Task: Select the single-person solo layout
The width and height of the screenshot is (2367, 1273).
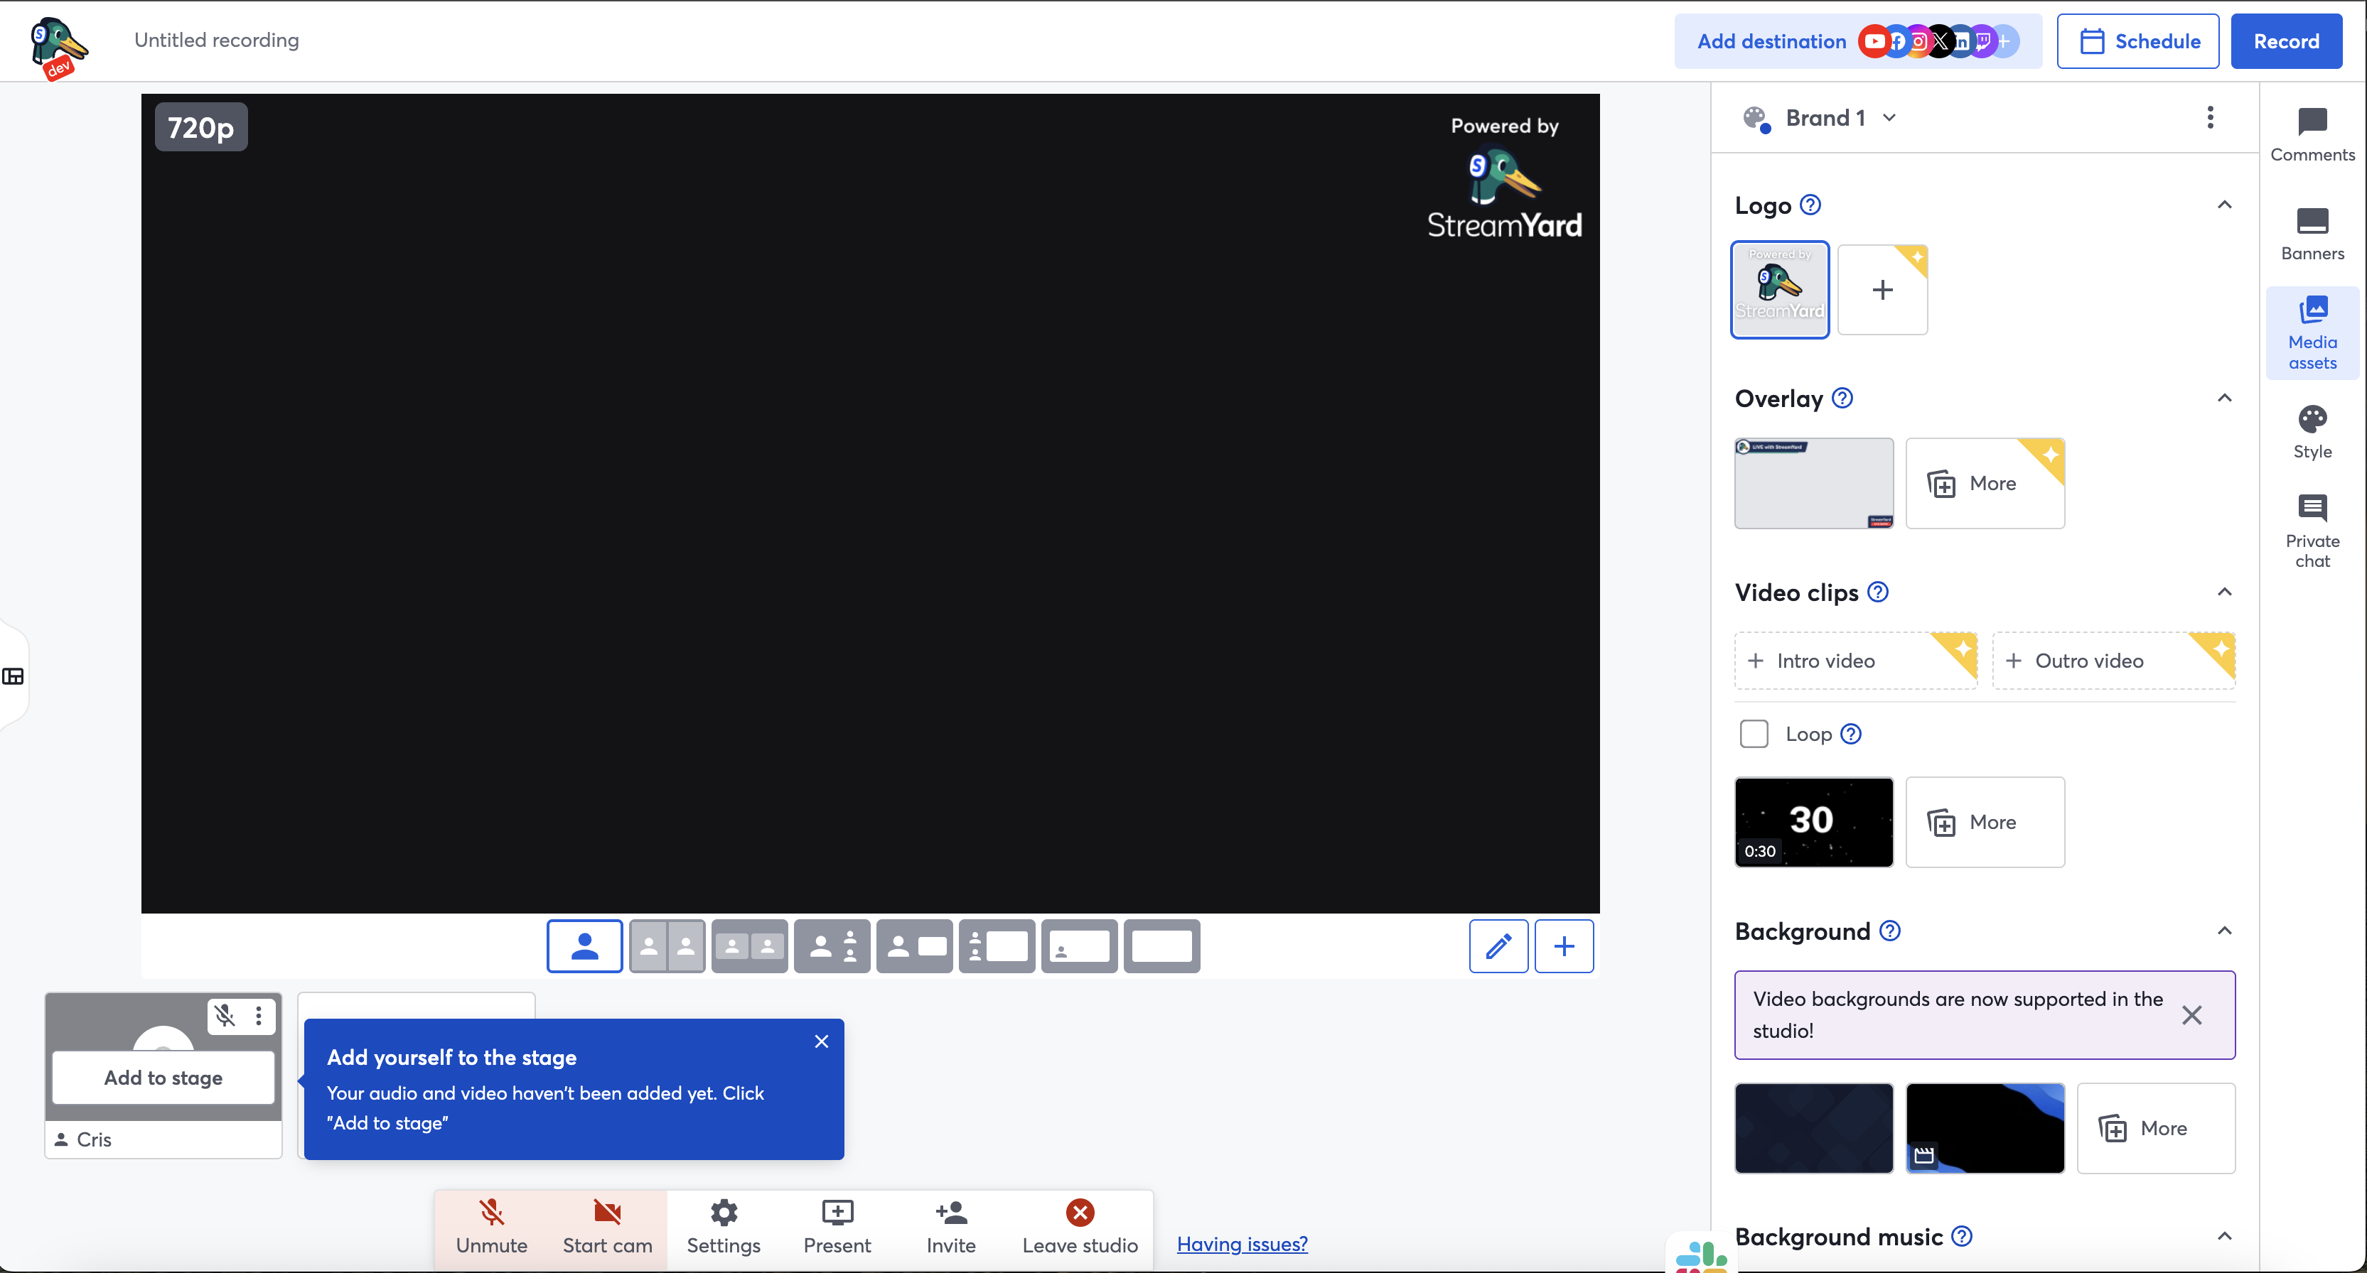Action: point(584,946)
